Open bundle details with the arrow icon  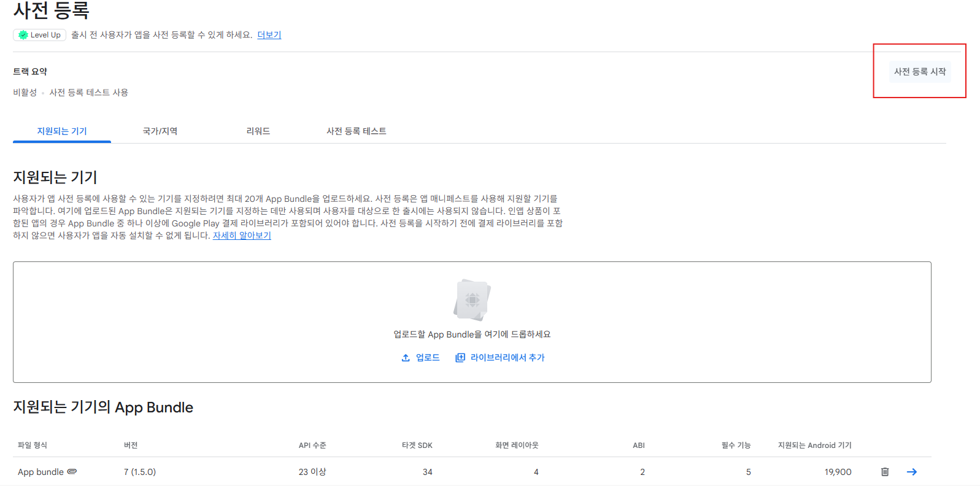tap(912, 472)
